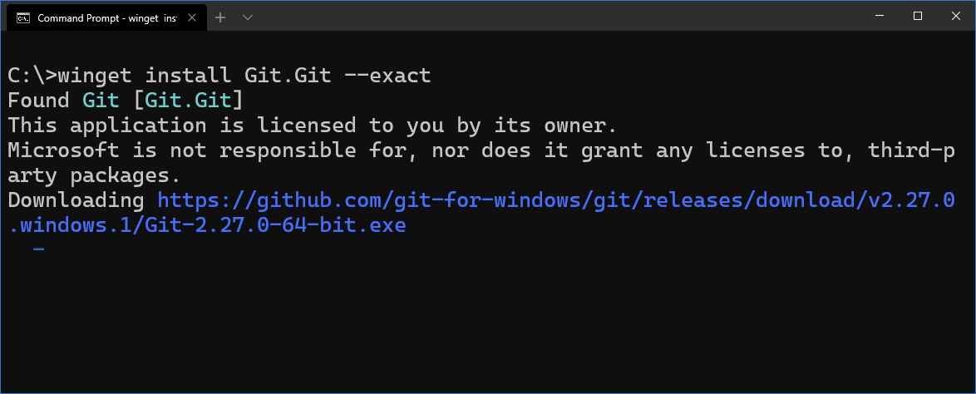Click the empty title bar area beside the chevron

pos(554,16)
